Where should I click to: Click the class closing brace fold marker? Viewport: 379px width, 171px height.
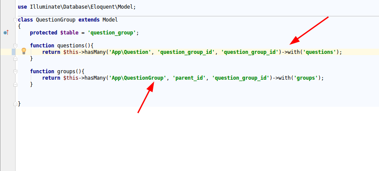coord(15,104)
